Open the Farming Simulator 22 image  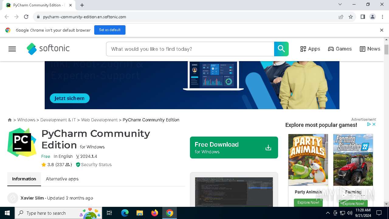[x=353, y=160]
